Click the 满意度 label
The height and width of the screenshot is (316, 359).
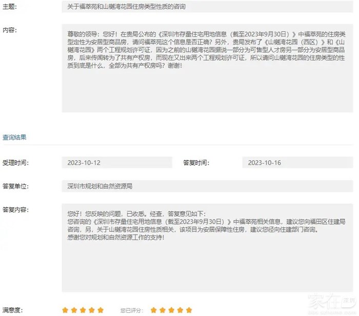click(x=13, y=310)
